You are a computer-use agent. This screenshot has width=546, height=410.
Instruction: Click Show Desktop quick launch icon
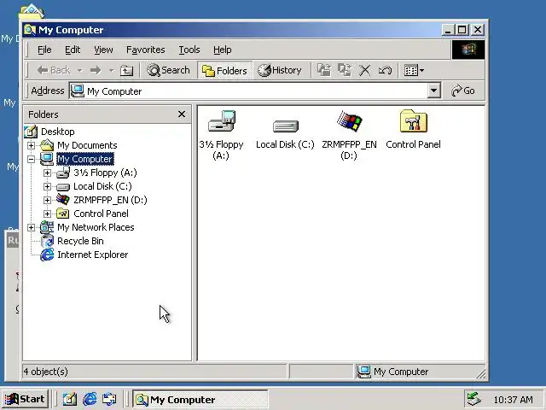(70, 399)
